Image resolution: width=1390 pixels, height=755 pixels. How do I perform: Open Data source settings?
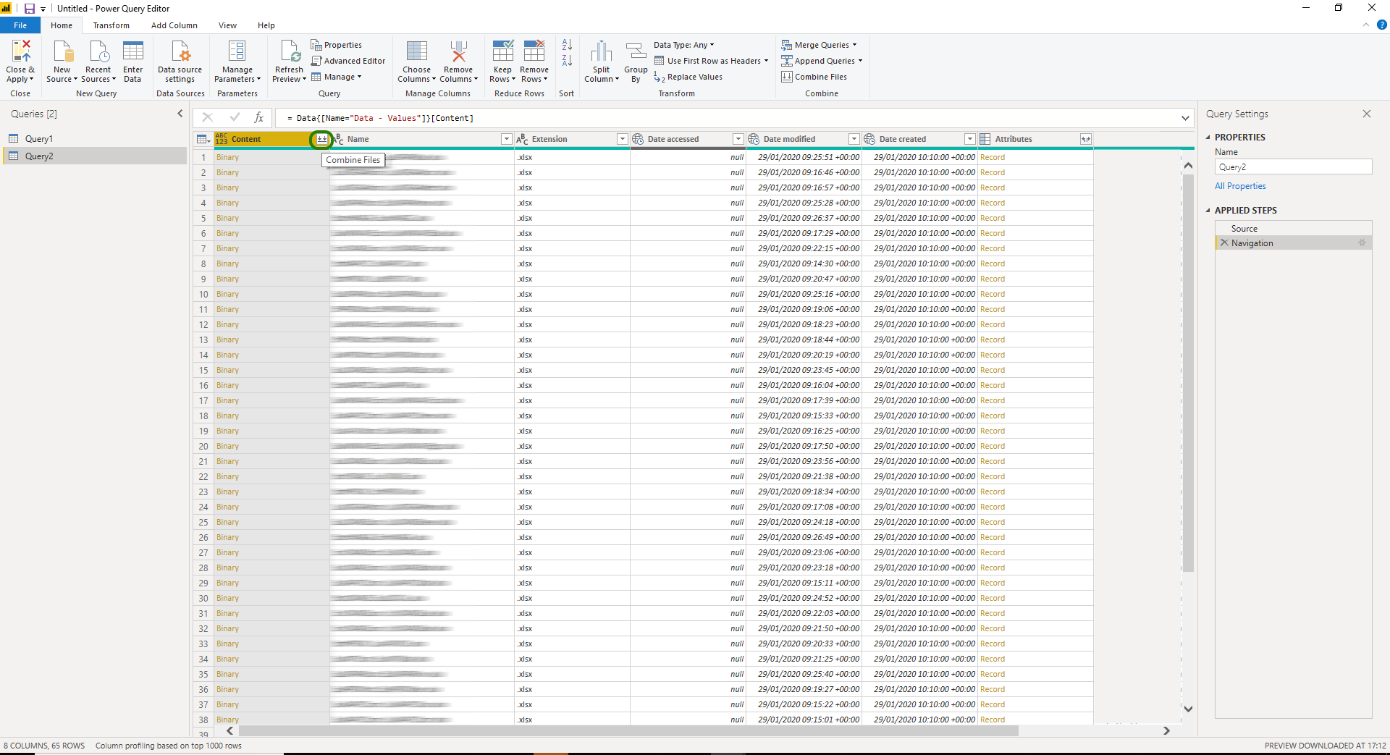click(180, 62)
